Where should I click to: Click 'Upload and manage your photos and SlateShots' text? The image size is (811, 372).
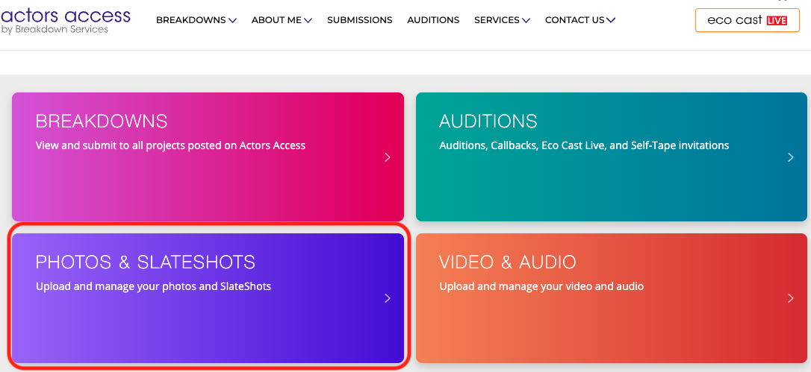point(154,286)
